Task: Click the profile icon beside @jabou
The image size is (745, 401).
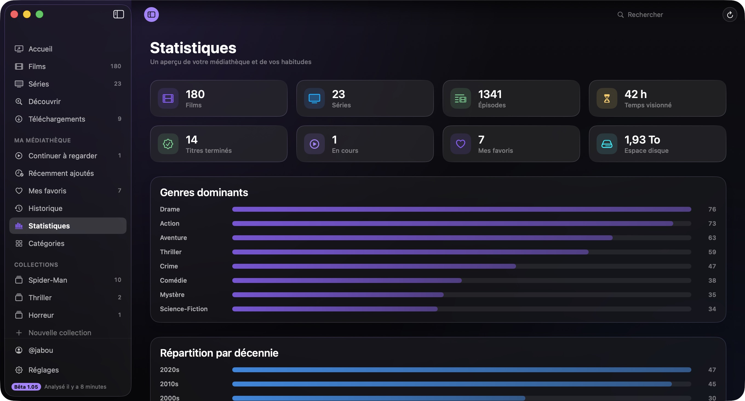Action: [19, 350]
